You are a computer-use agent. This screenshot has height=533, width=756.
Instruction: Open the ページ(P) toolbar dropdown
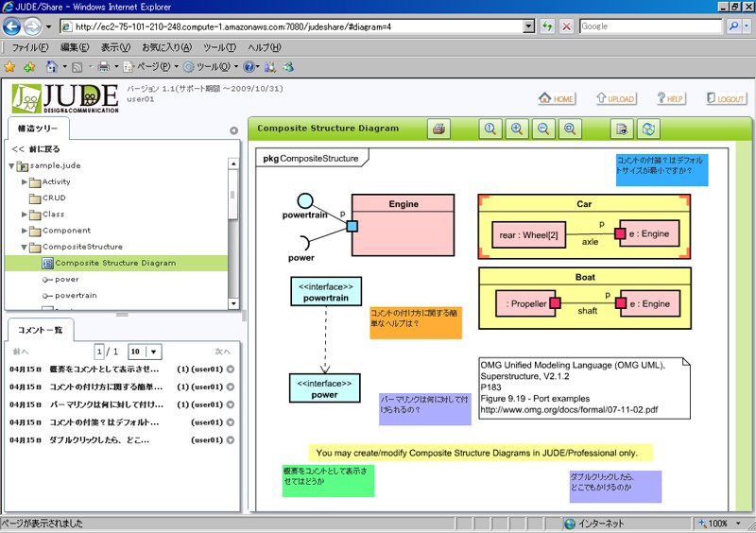click(x=176, y=66)
